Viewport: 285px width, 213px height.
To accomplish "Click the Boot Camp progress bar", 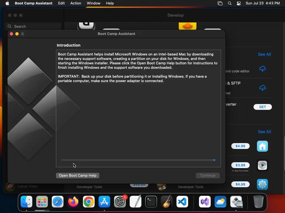I will 139,160.
